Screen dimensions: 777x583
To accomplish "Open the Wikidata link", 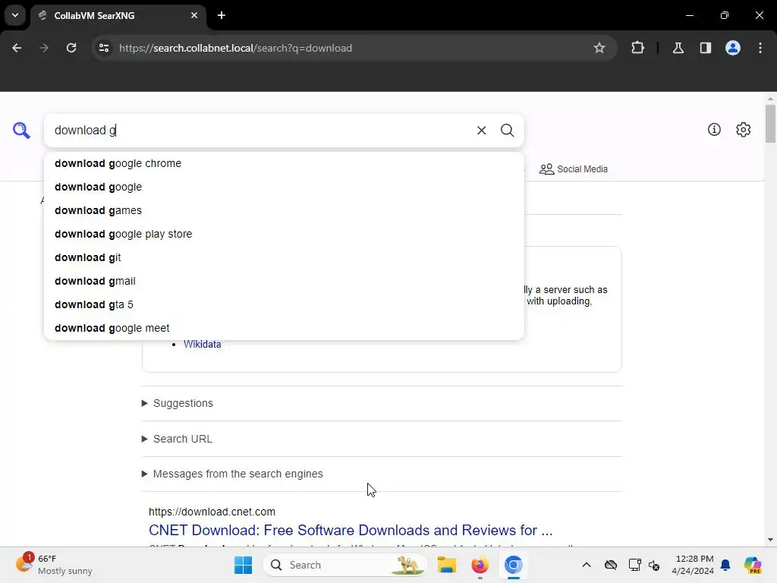I will [x=202, y=344].
